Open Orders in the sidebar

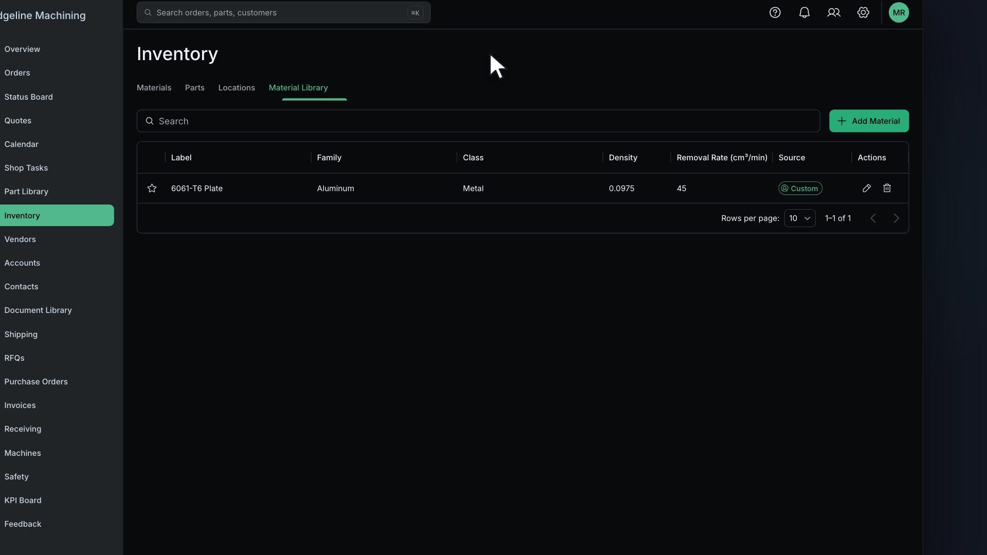coord(17,73)
